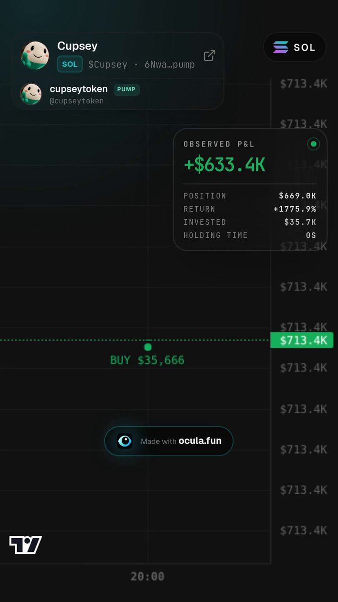Viewport: 338px width, 602px height.
Task: Click the 20:00 time axis label
Action: click(x=148, y=577)
